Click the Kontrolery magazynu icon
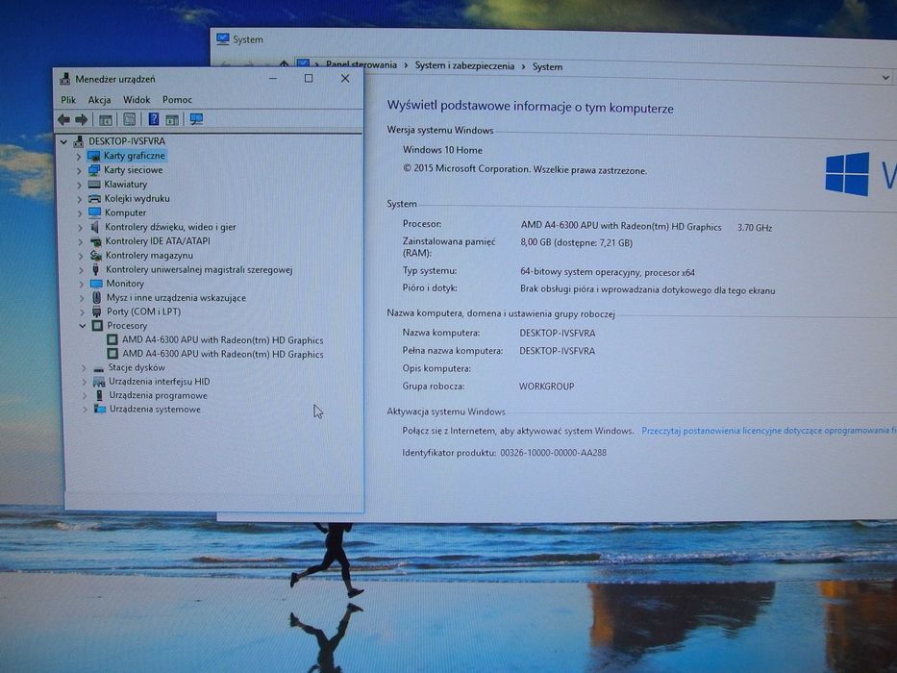 (95, 255)
